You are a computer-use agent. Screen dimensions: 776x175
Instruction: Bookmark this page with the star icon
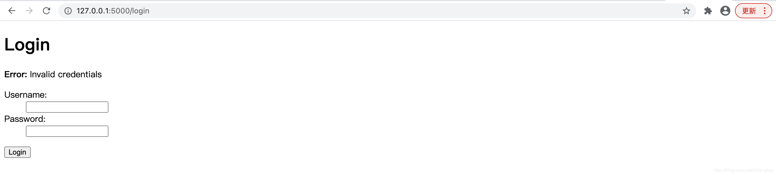click(686, 11)
